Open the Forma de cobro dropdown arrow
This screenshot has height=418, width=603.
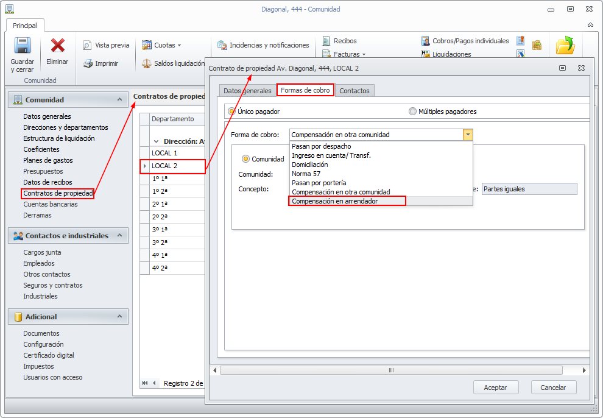[468, 135]
